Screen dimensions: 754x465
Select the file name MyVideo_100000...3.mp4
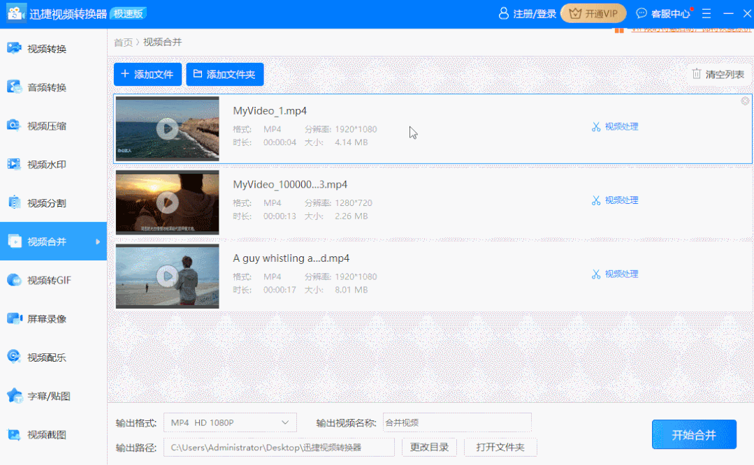coord(290,184)
